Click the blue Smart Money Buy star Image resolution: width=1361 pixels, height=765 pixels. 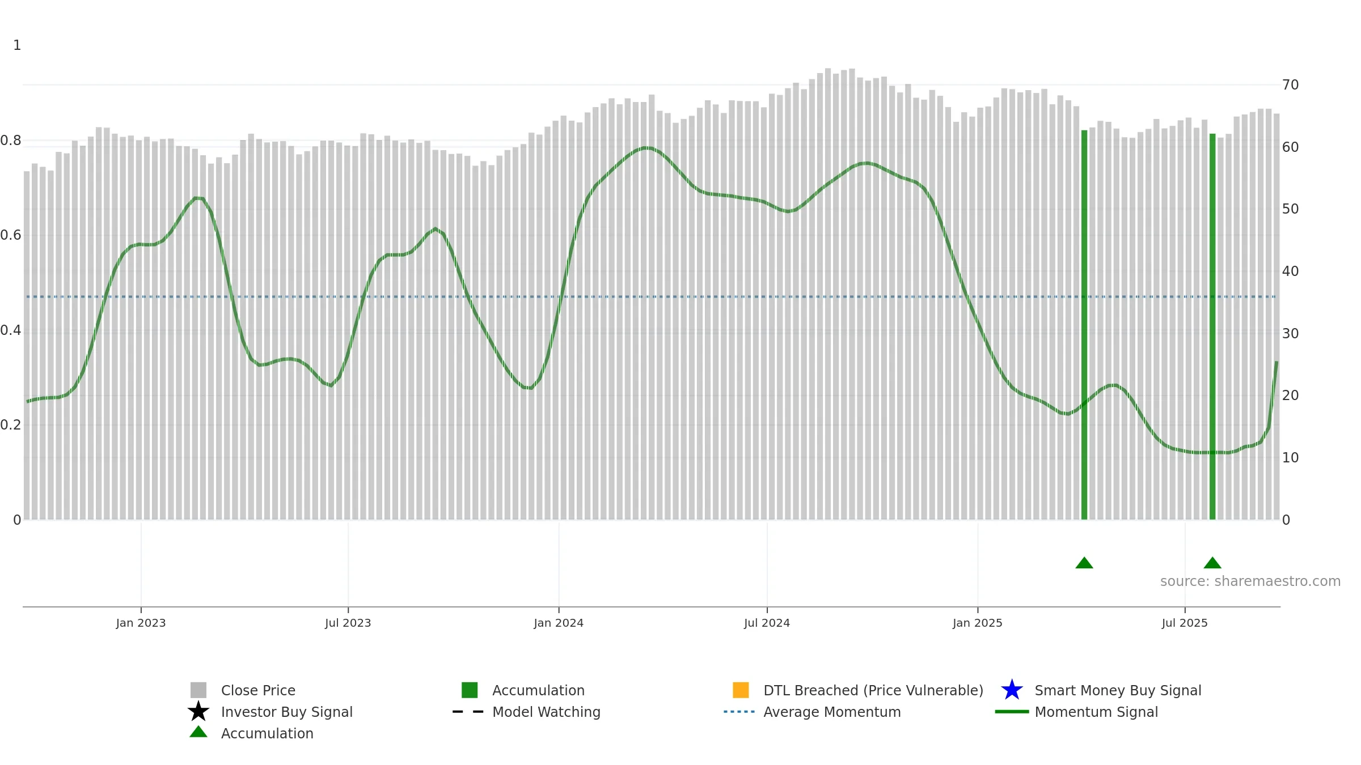(1012, 690)
